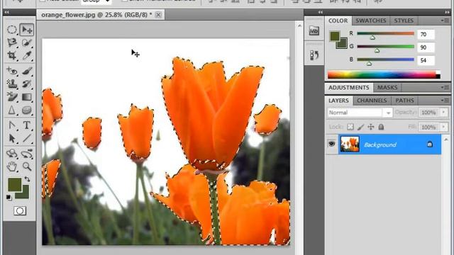The height and width of the screenshot is (255, 454).
Task: Toggle Quick Mask mode
Action: tap(20, 211)
